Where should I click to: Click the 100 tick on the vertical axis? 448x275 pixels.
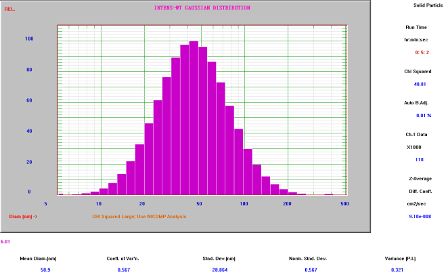point(29,39)
